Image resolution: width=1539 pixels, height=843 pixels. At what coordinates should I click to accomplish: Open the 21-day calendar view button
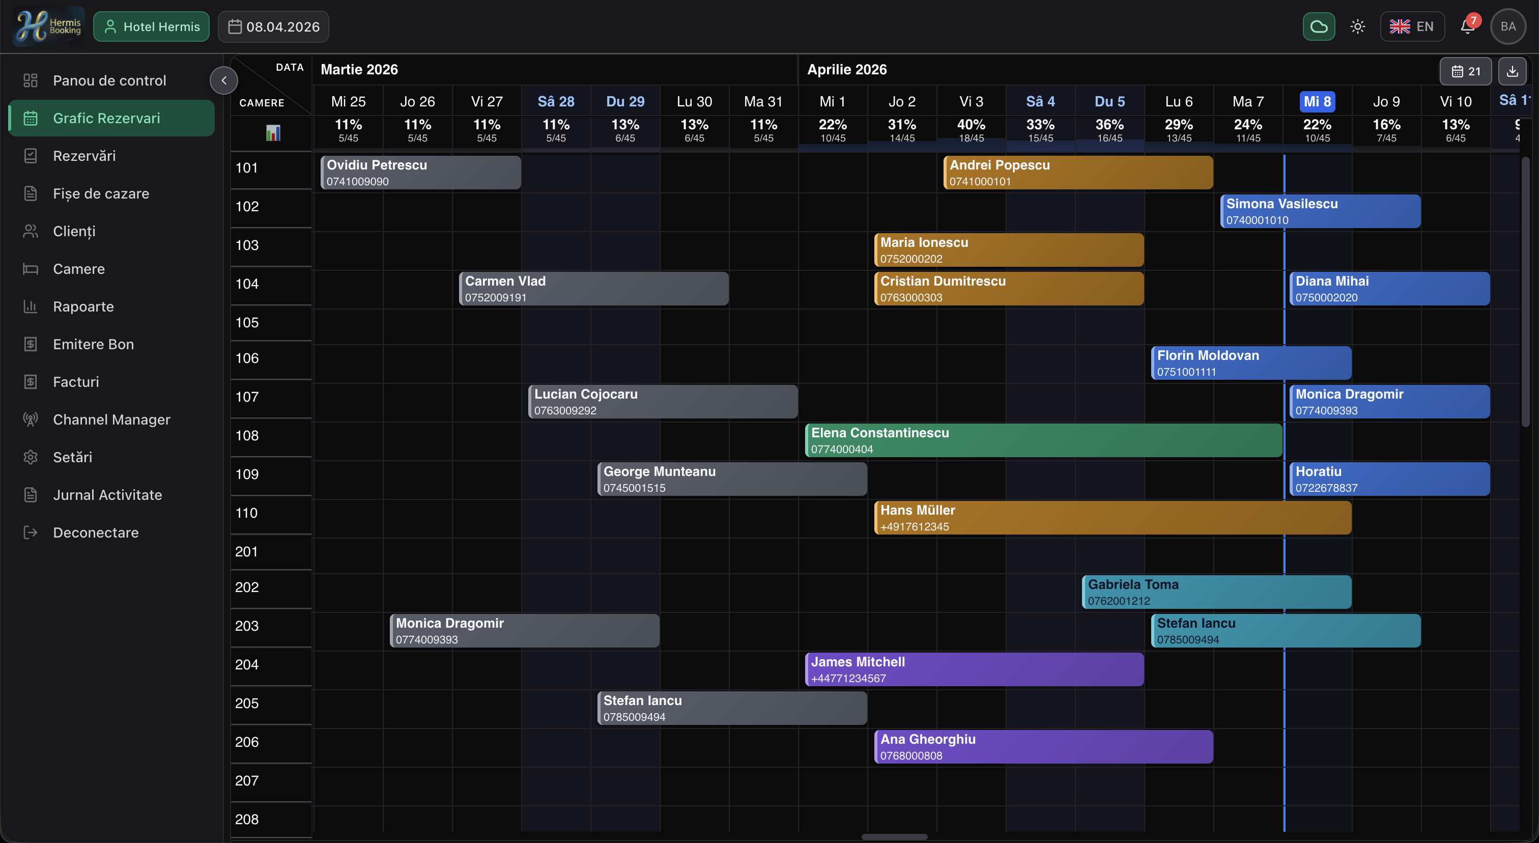click(1466, 71)
